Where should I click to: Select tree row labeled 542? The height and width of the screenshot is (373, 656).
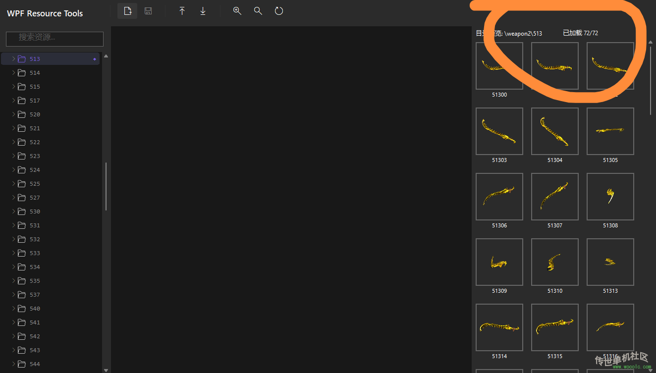[x=51, y=336]
